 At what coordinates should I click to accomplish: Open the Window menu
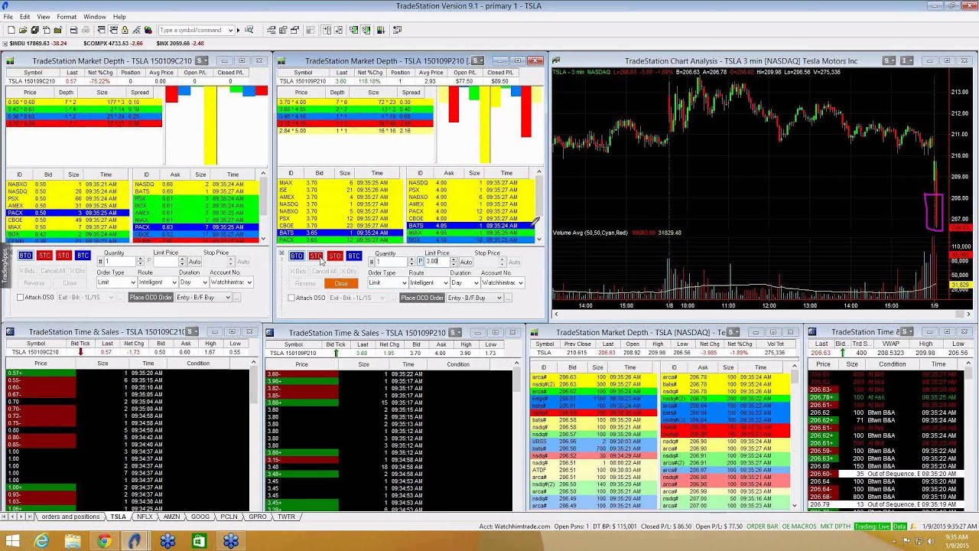[x=95, y=16]
